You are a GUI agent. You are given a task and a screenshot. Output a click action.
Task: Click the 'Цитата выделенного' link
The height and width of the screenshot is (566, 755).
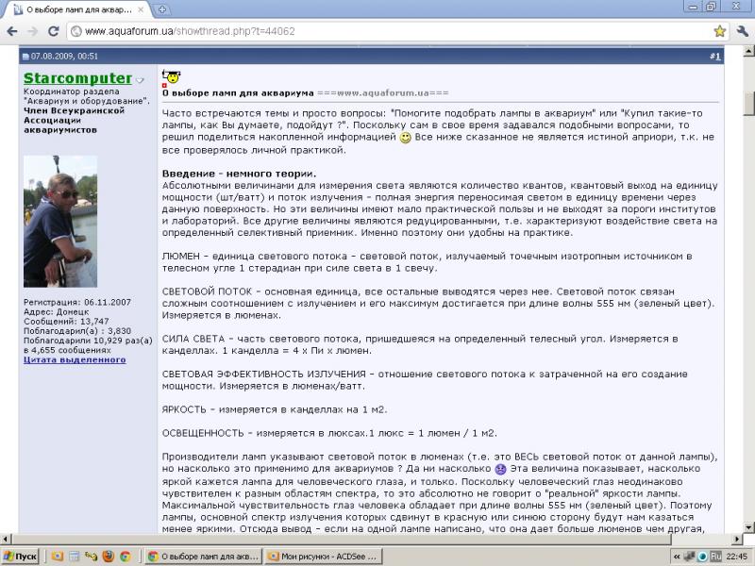click(x=75, y=360)
